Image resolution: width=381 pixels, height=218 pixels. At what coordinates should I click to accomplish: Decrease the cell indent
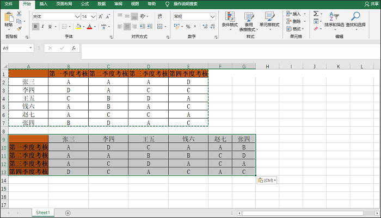(x=143, y=26)
